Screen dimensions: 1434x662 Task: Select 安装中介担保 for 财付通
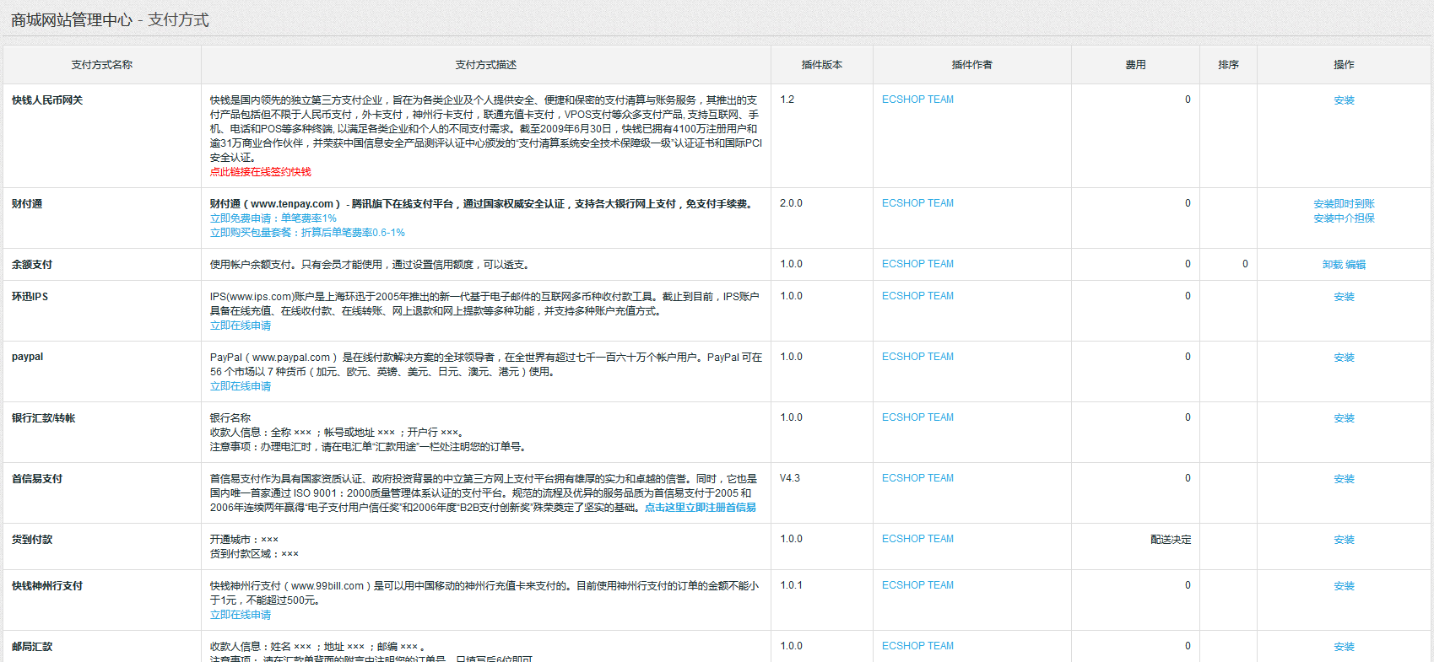pos(1344,218)
